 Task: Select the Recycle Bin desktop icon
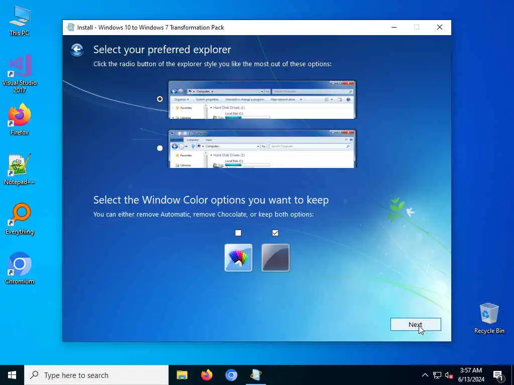[x=489, y=318]
